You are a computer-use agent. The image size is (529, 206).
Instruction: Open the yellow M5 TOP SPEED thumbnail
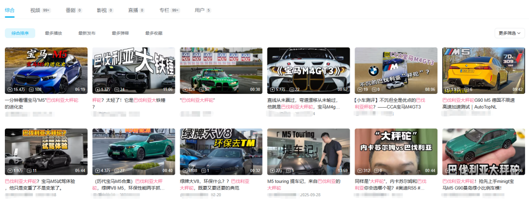(x=483, y=70)
